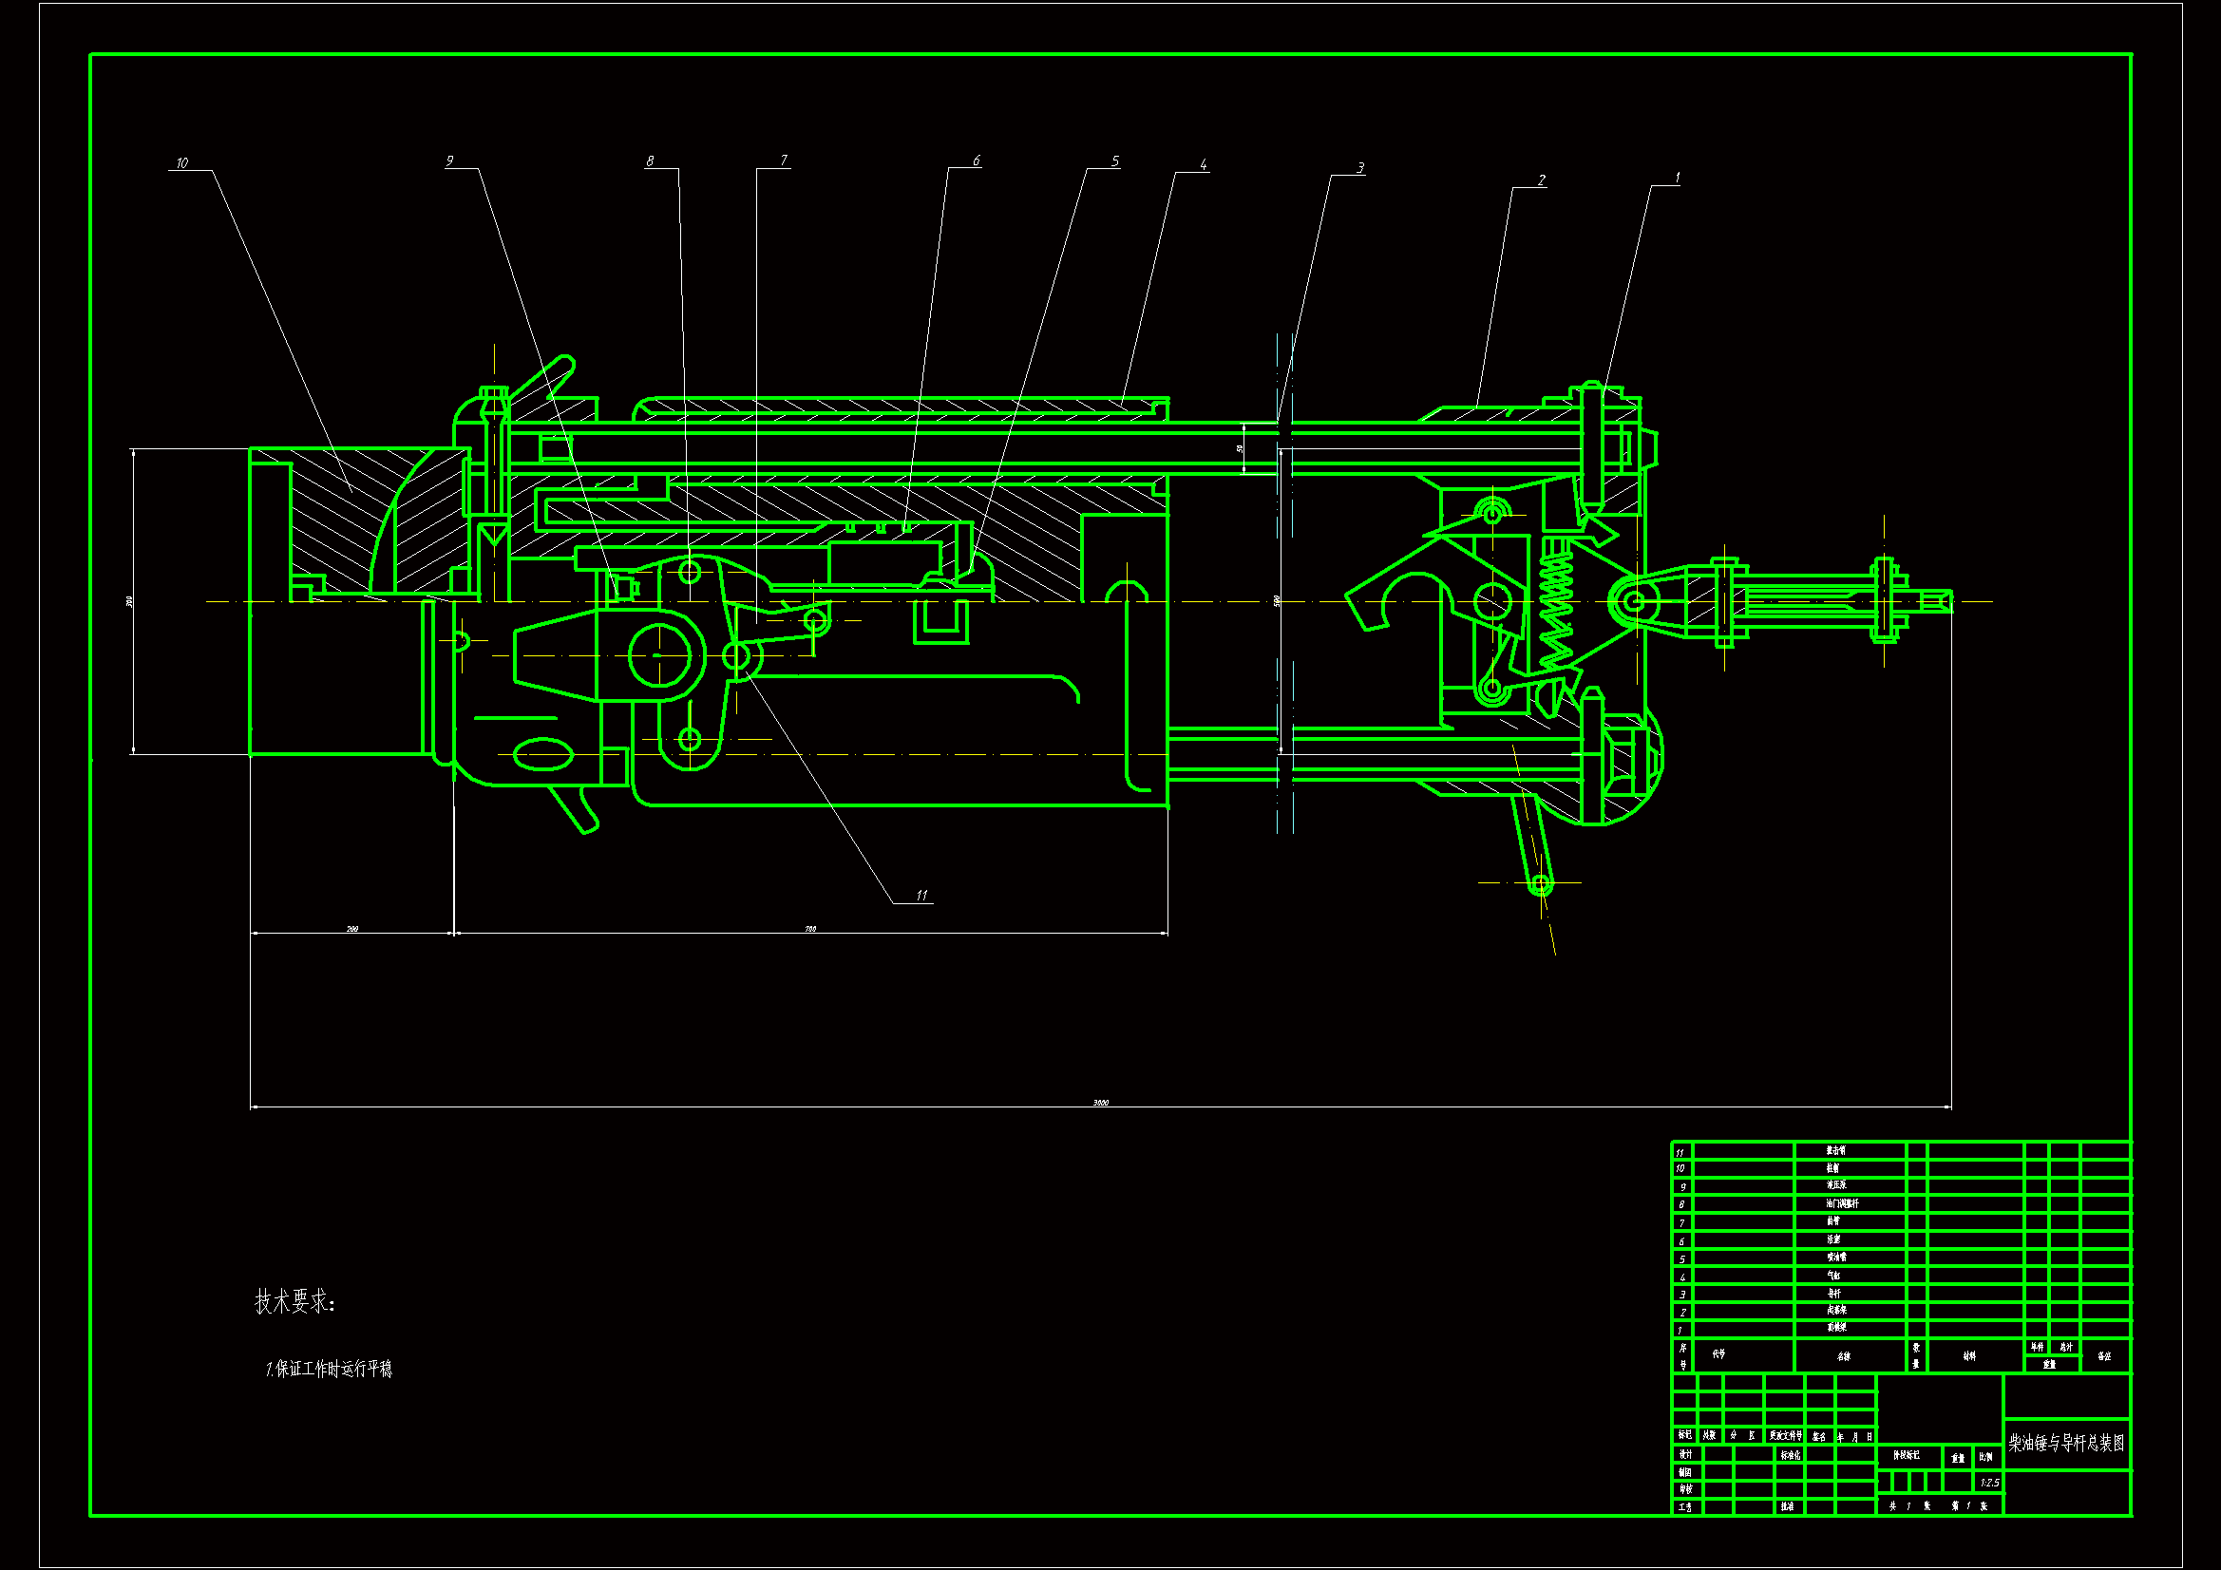
Task: Select the 200 horizontal dimension text
Action: pyautogui.click(x=352, y=928)
